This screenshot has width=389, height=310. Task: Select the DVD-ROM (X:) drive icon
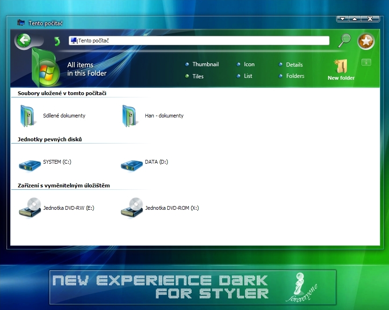click(x=132, y=208)
